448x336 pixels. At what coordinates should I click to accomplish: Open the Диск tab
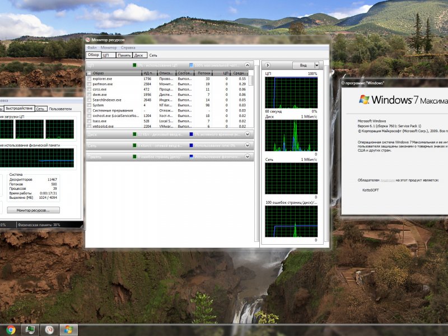coord(139,55)
